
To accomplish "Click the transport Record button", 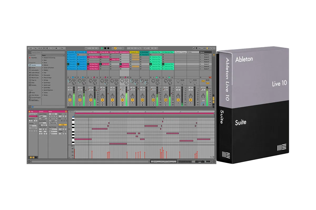I will tap(108, 48).
